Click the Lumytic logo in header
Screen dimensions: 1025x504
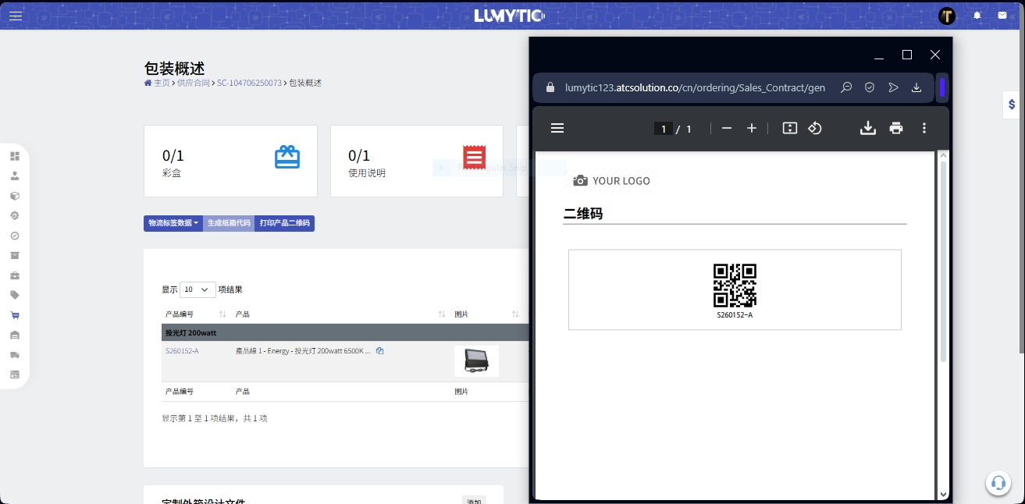[510, 16]
